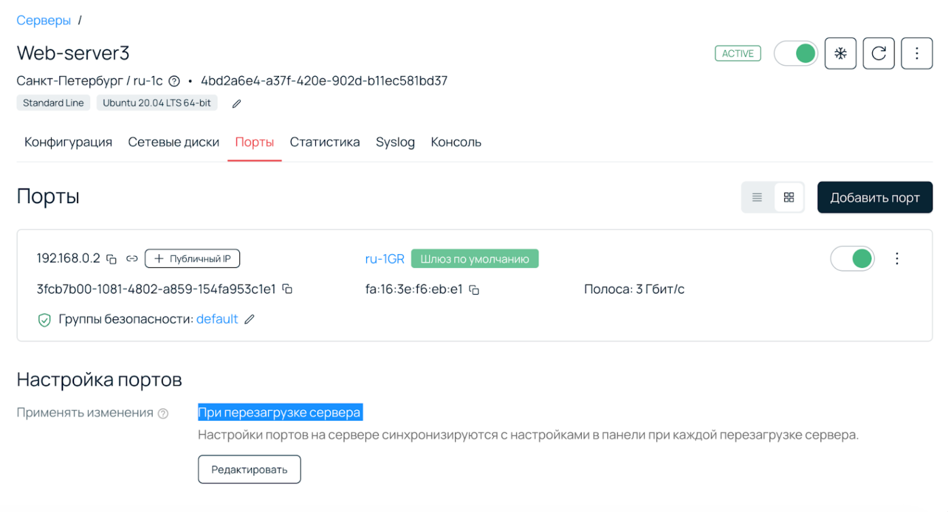Edit the OS tags using the pencil icon
Image resolution: width=948 pixels, height=512 pixels.
pos(236,103)
